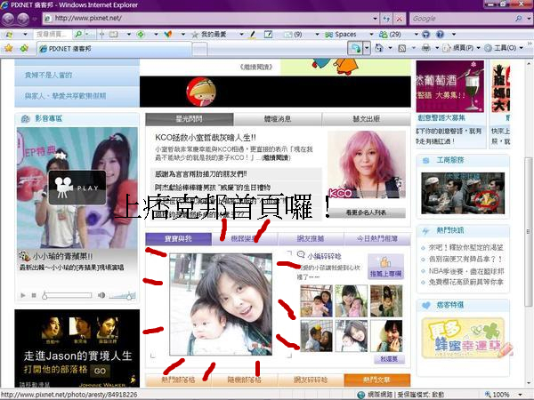The height and width of the screenshot is (400, 534).
Task: Open link 感謝為害害兩肋插刀的朋友們
Action: pyautogui.click(x=201, y=174)
